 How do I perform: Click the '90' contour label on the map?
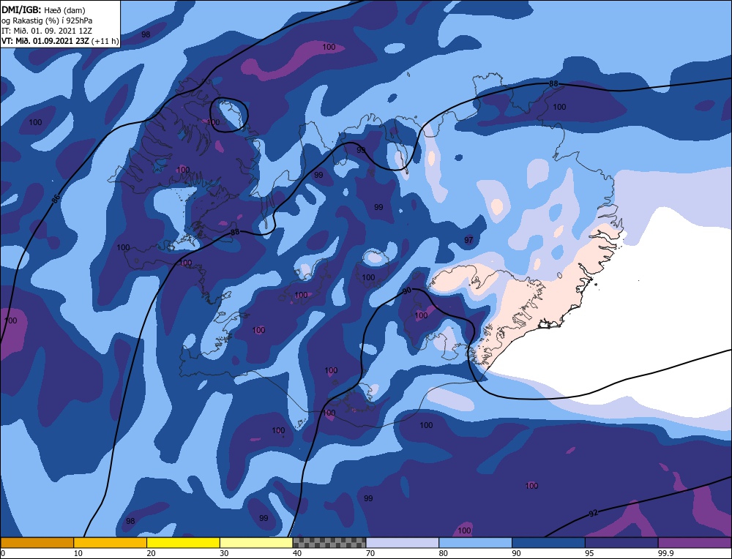(406, 290)
